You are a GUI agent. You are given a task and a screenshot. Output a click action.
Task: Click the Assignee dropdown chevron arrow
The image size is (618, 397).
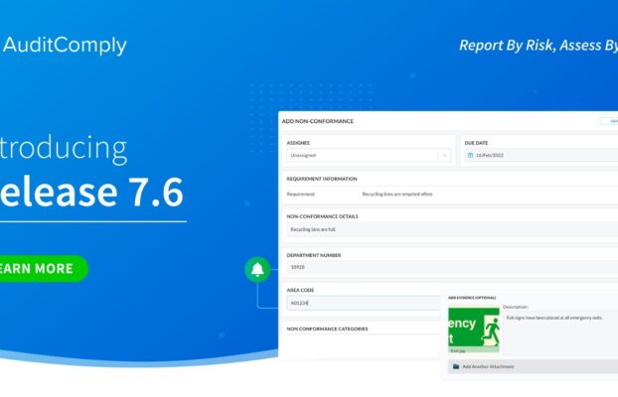(x=444, y=155)
